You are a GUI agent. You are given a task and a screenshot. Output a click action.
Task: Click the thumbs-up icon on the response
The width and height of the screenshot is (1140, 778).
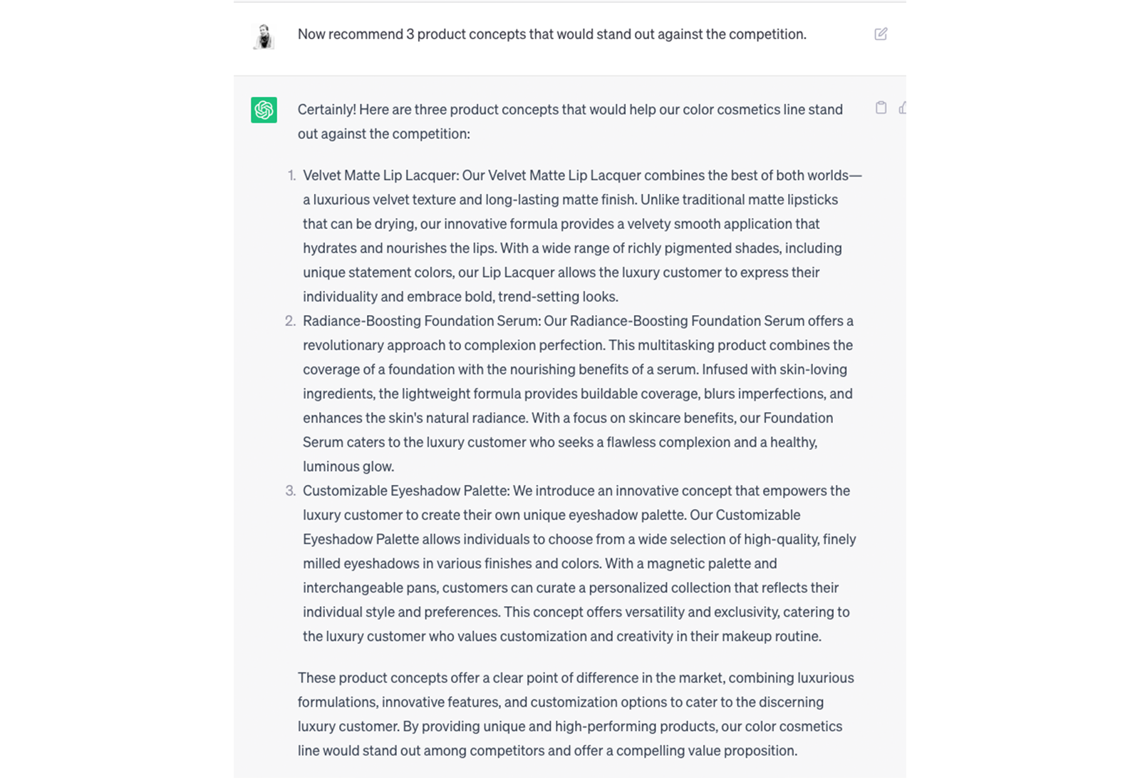(902, 108)
